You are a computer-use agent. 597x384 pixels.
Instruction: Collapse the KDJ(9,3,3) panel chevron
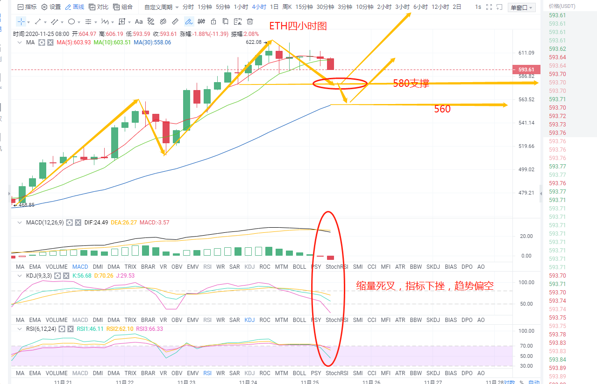coord(19,276)
